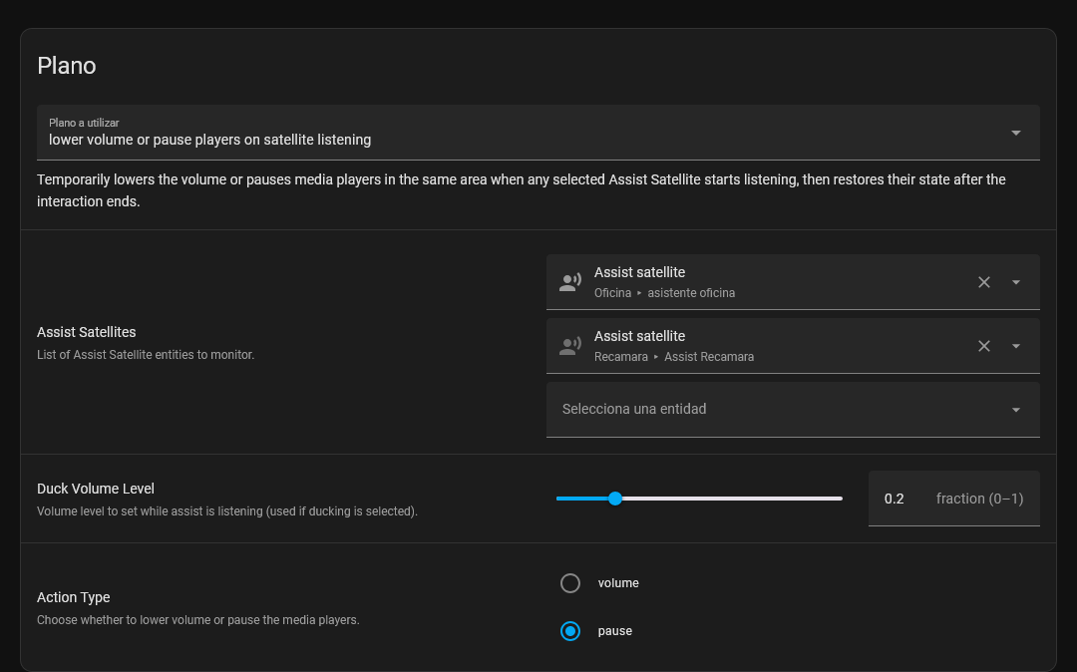This screenshot has width=1077, height=672.
Task: Click the X to clear the Recamara satellite
Action: pyautogui.click(x=983, y=346)
